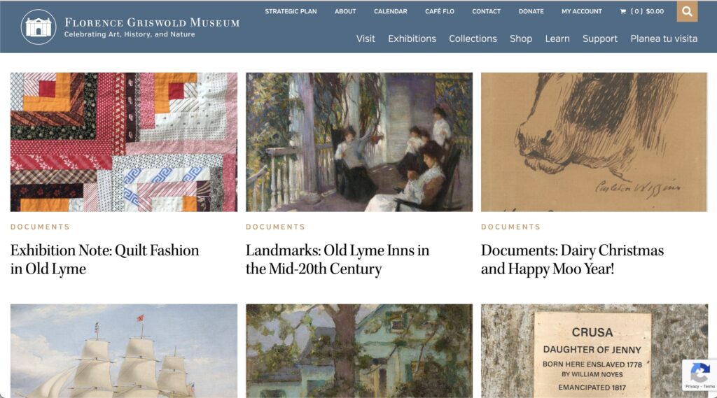Click the orange search magnifier icon

click(687, 11)
